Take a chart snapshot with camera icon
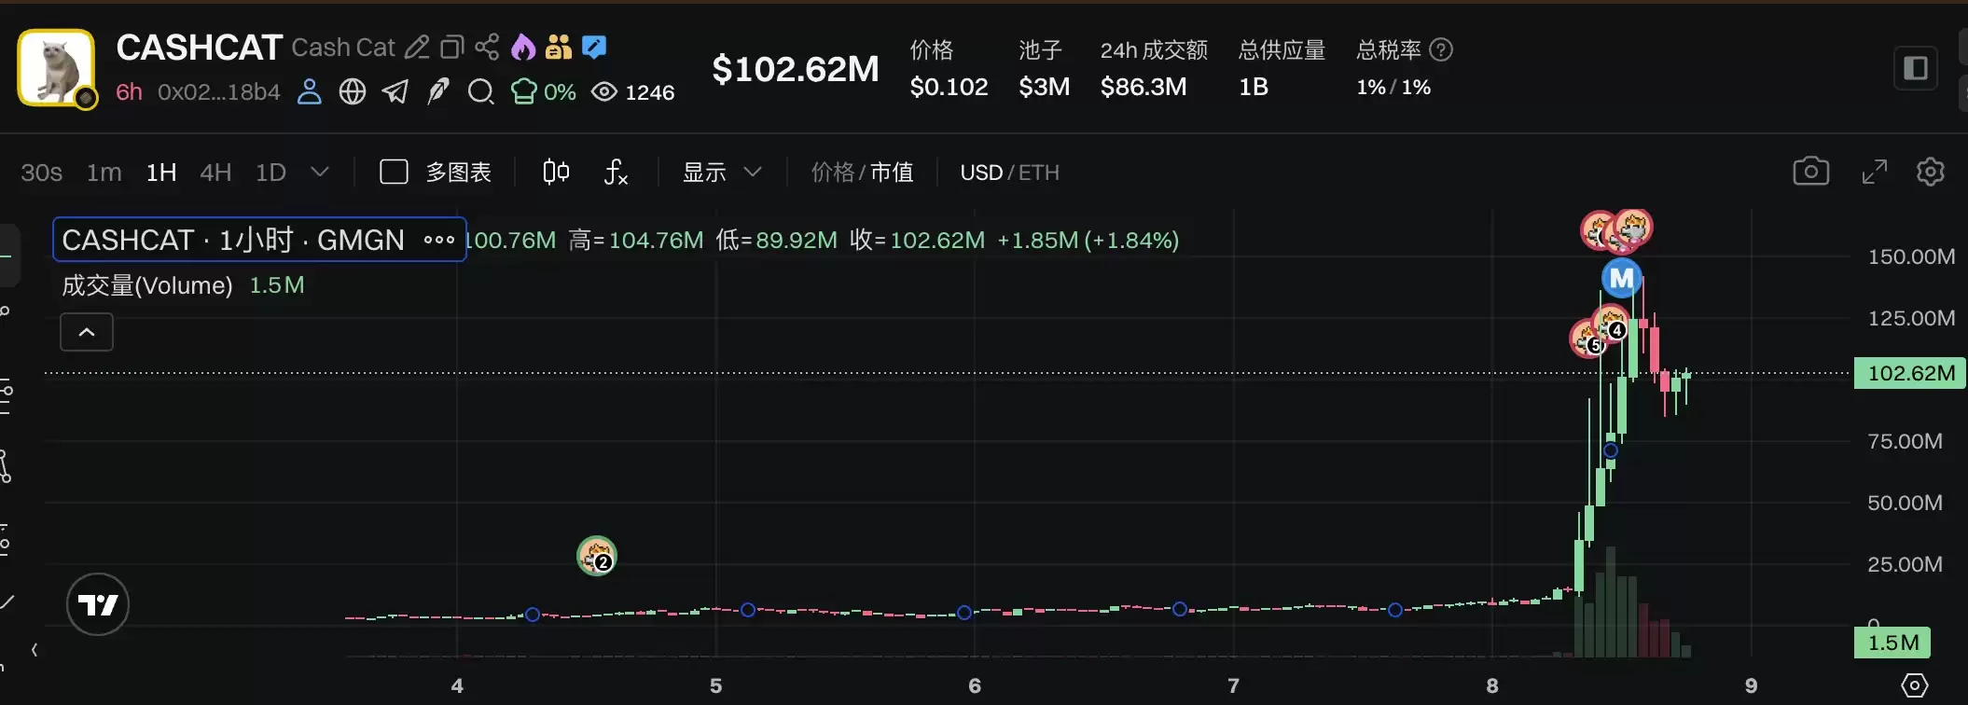Image resolution: width=1968 pixels, height=705 pixels. [1810, 172]
